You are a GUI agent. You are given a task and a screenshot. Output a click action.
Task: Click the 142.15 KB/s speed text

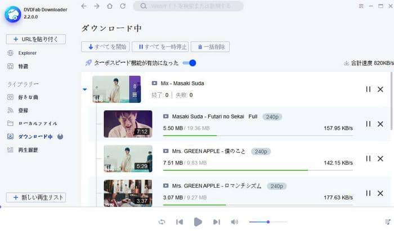pyautogui.click(x=338, y=163)
